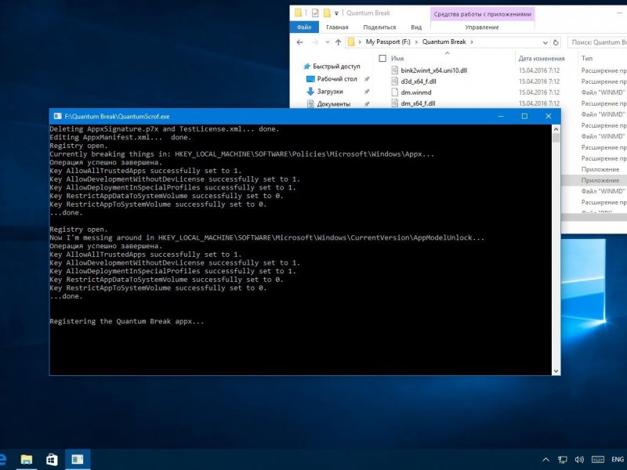The image size is (627, 470).
Task: Click the desktop icon beside Рабочий стол
Action: pyautogui.click(x=310, y=79)
